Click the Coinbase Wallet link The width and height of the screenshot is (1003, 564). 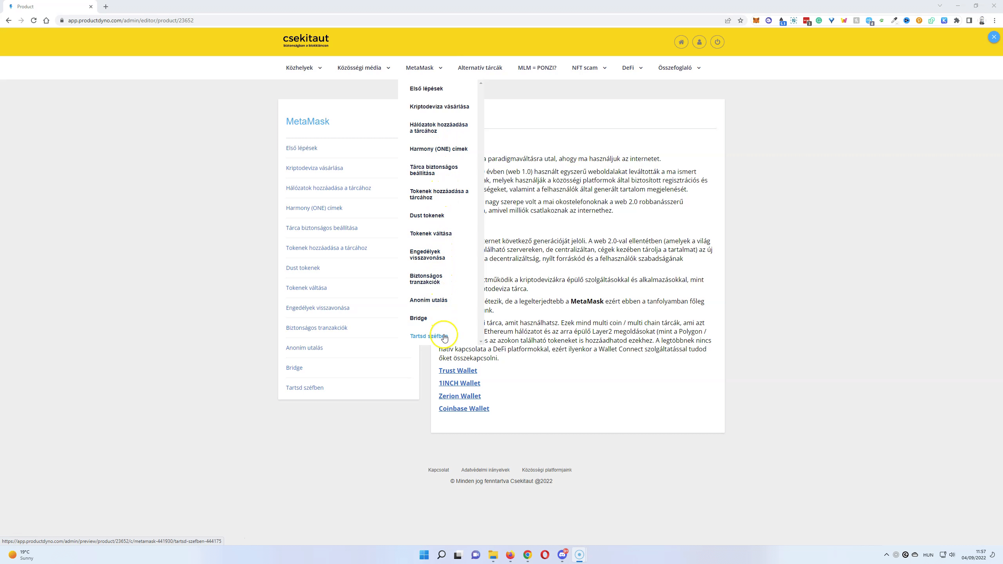point(463,409)
